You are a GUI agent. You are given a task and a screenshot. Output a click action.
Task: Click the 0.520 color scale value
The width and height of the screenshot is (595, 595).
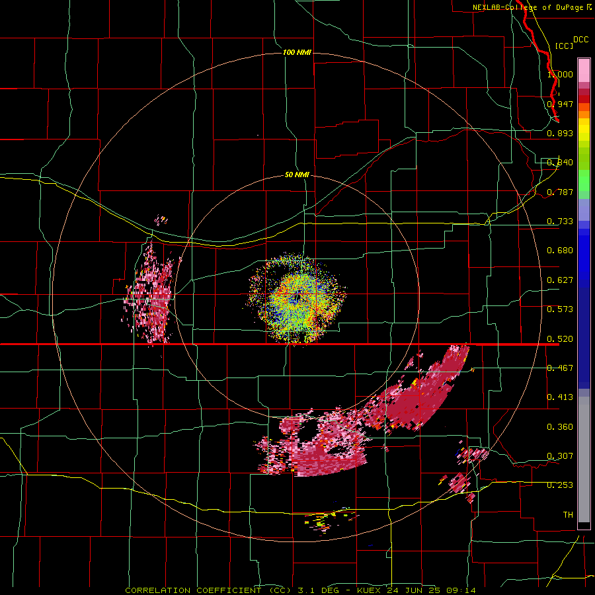click(560, 339)
